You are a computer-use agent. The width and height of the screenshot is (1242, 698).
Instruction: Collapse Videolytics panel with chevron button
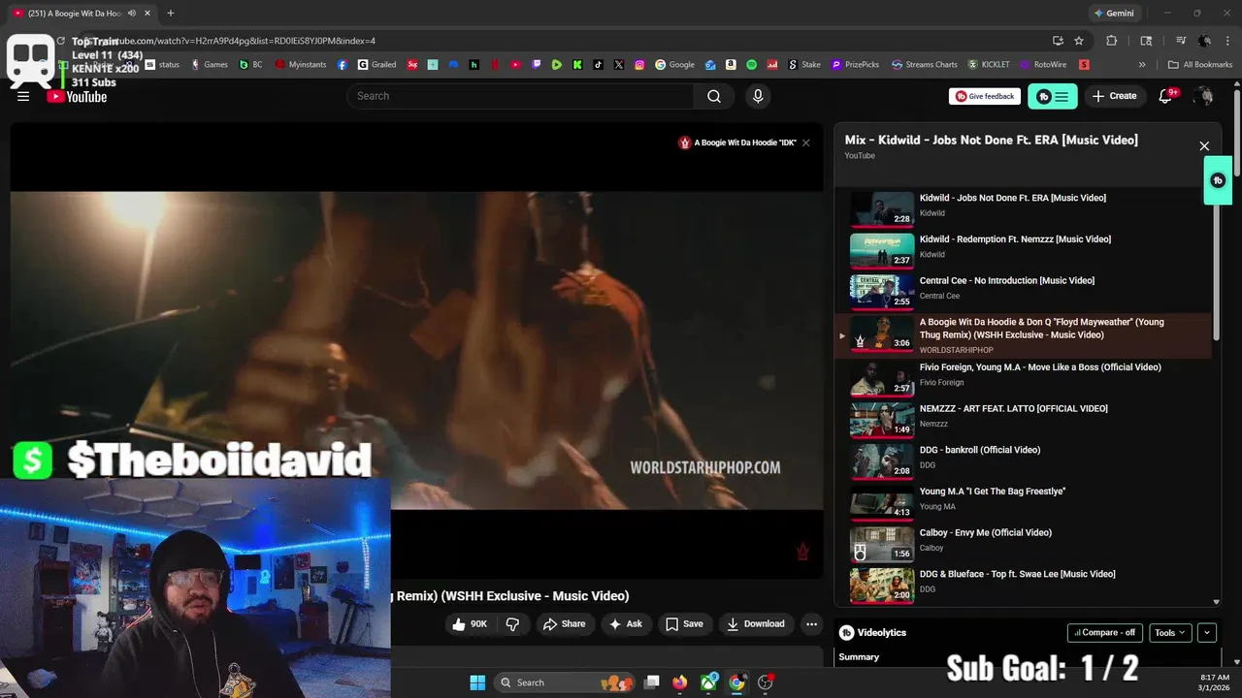[x=1207, y=632]
